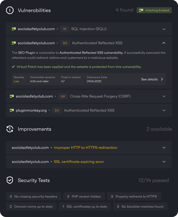Click the Security Tests shield icon

click(10, 180)
